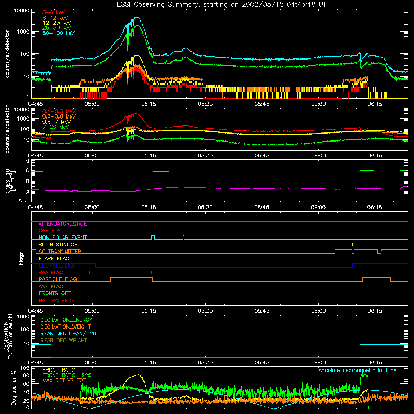Click the B class tick on GOES axis
This screenshot has height=414, width=414.
[x=28, y=182]
